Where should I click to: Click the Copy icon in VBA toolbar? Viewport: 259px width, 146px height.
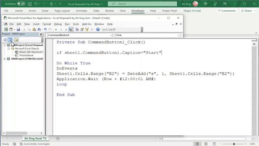(x=29, y=30)
